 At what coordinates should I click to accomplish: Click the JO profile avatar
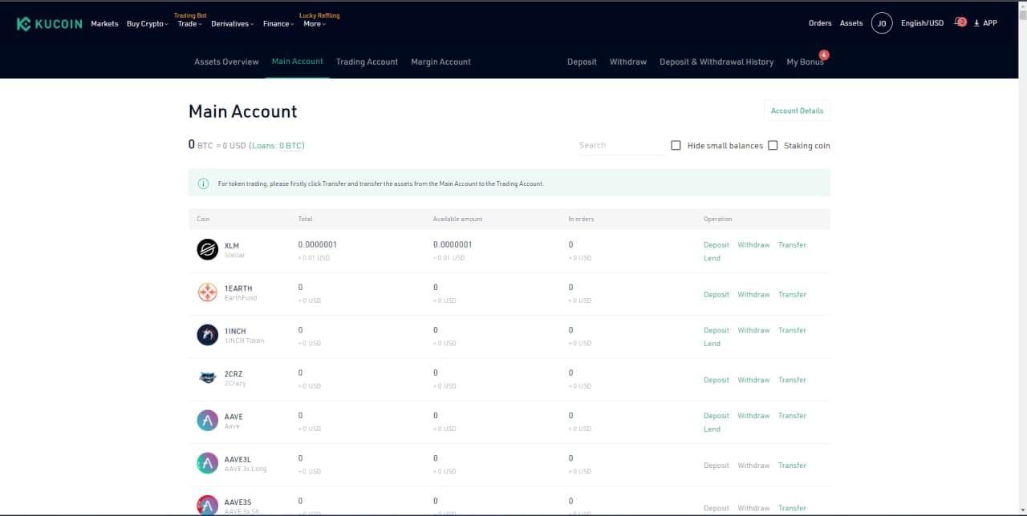click(882, 23)
